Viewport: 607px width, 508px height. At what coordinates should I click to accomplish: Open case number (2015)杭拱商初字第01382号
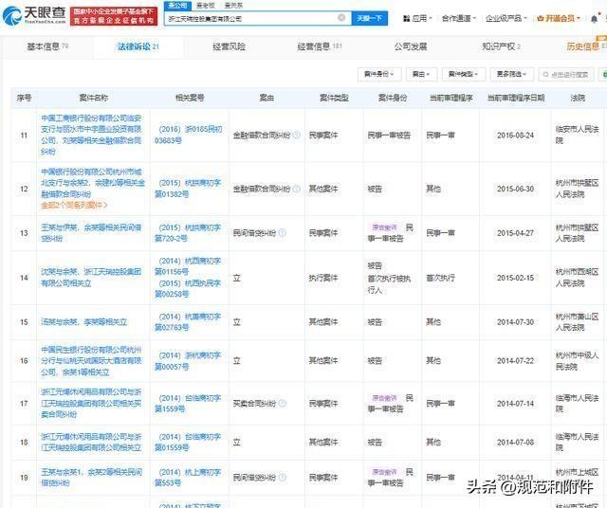click(x=189, y=189)
